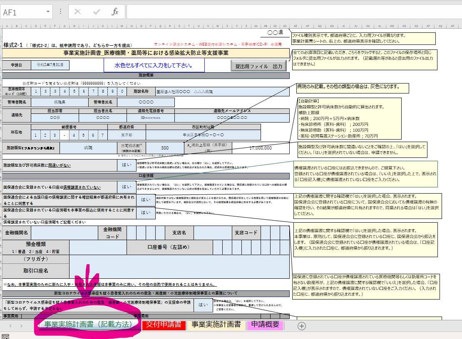This screenshot has width=462, height=339.
Task: Click the 管理者氏名 cell containing ○○○○
Action: pos(146,102)
